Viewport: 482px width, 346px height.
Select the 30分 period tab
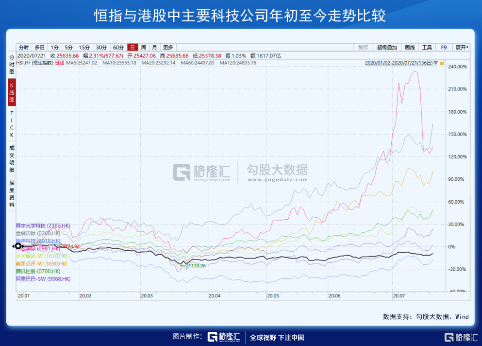tap(101, 48)
